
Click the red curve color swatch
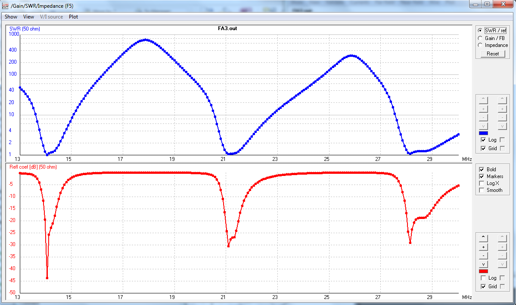[x=483, y=271]
